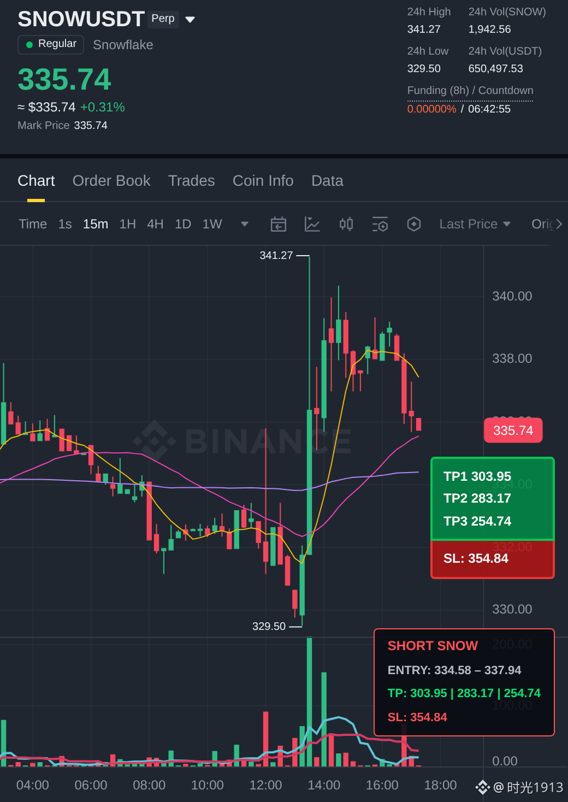Select the 4H interval

[155, 224]
